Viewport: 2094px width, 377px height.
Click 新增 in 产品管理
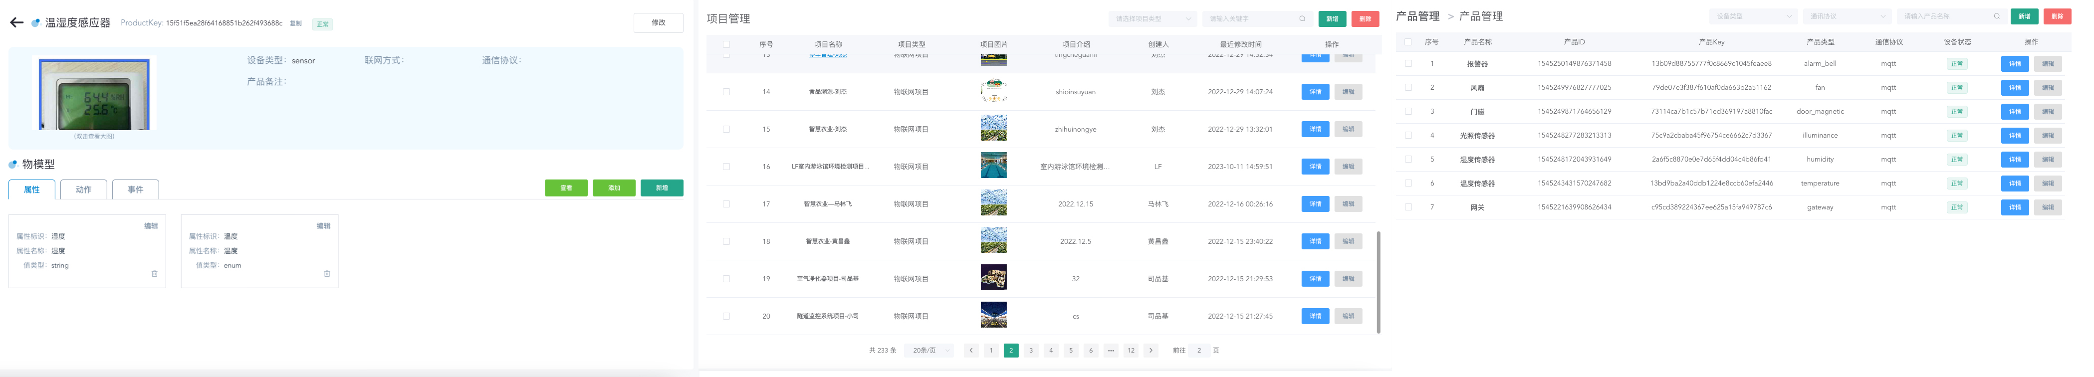click(2025, 16)
